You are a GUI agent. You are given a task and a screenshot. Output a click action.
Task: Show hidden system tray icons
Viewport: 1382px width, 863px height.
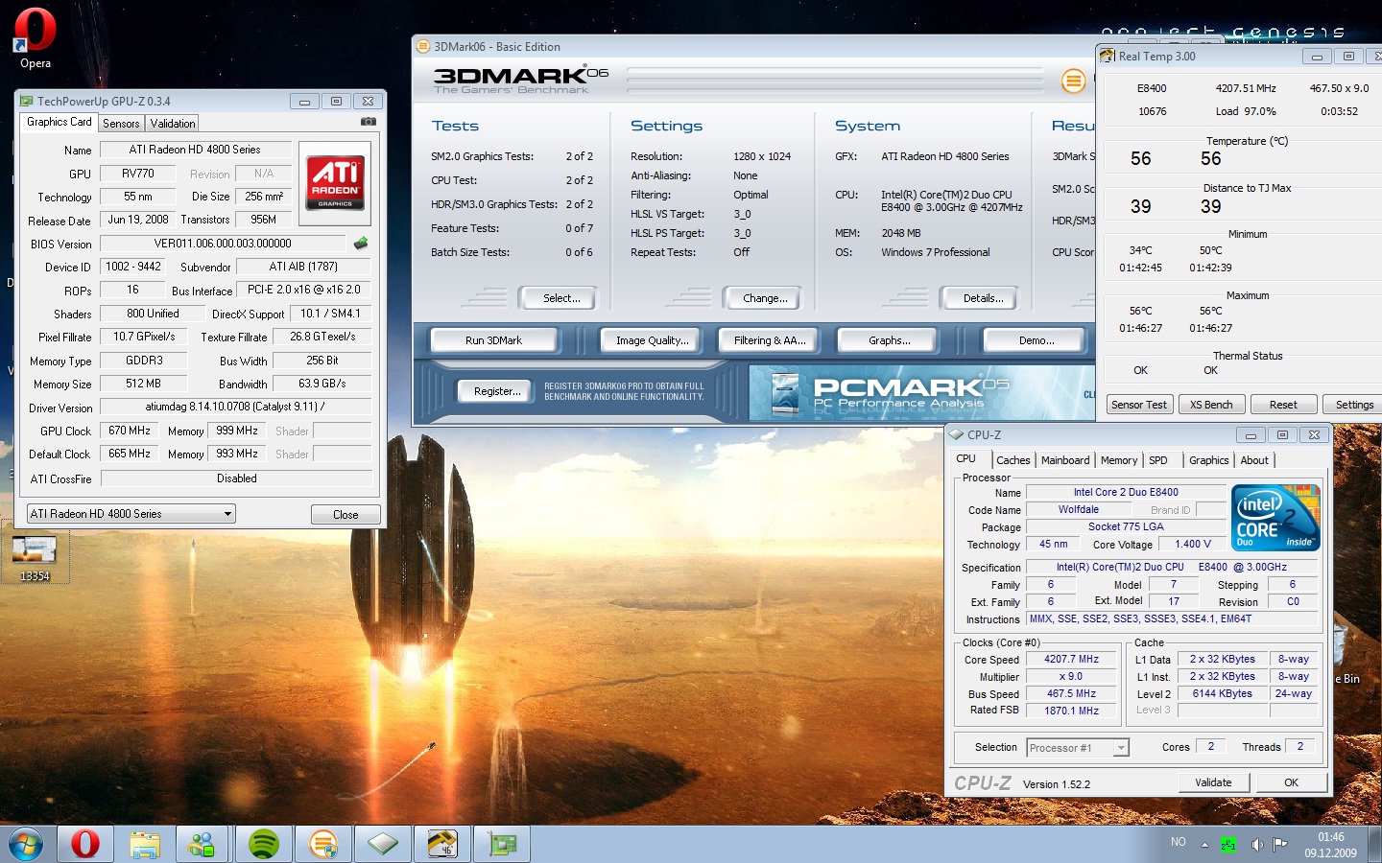[1205, 845]
